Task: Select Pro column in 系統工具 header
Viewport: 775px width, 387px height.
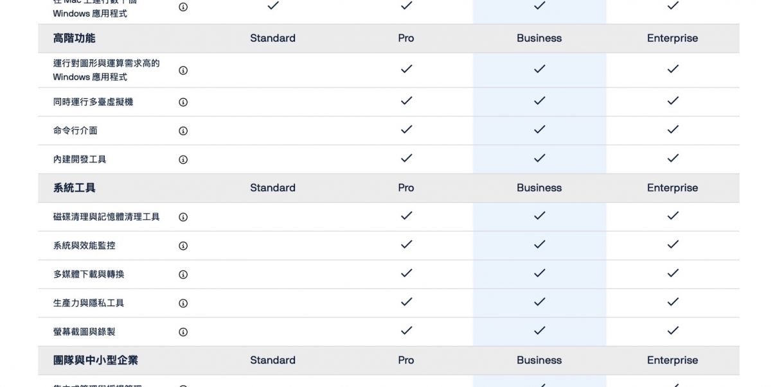Action: [406, 188]
